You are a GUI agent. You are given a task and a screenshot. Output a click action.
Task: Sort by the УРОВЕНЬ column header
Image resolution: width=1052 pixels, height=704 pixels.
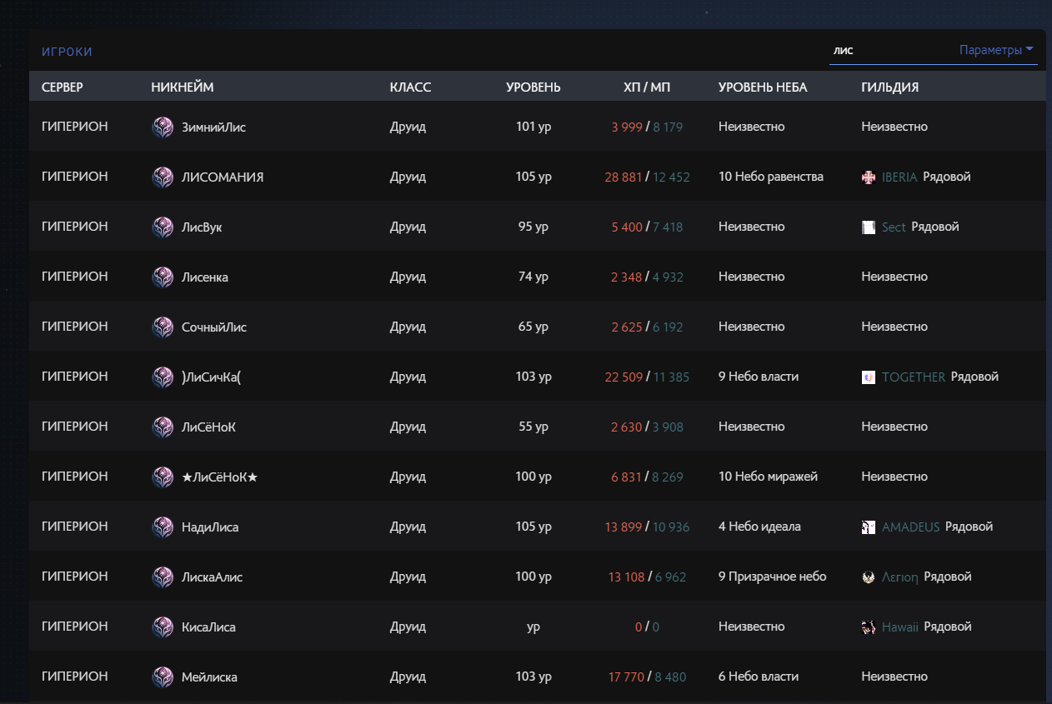click(533, 87)
